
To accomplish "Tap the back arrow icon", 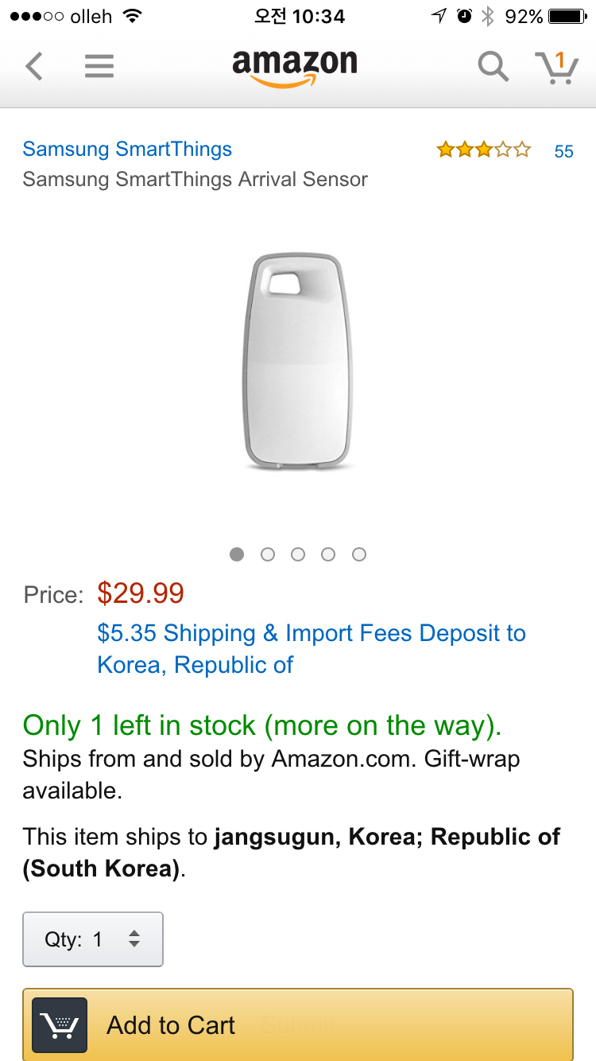I will pos(33,66).
